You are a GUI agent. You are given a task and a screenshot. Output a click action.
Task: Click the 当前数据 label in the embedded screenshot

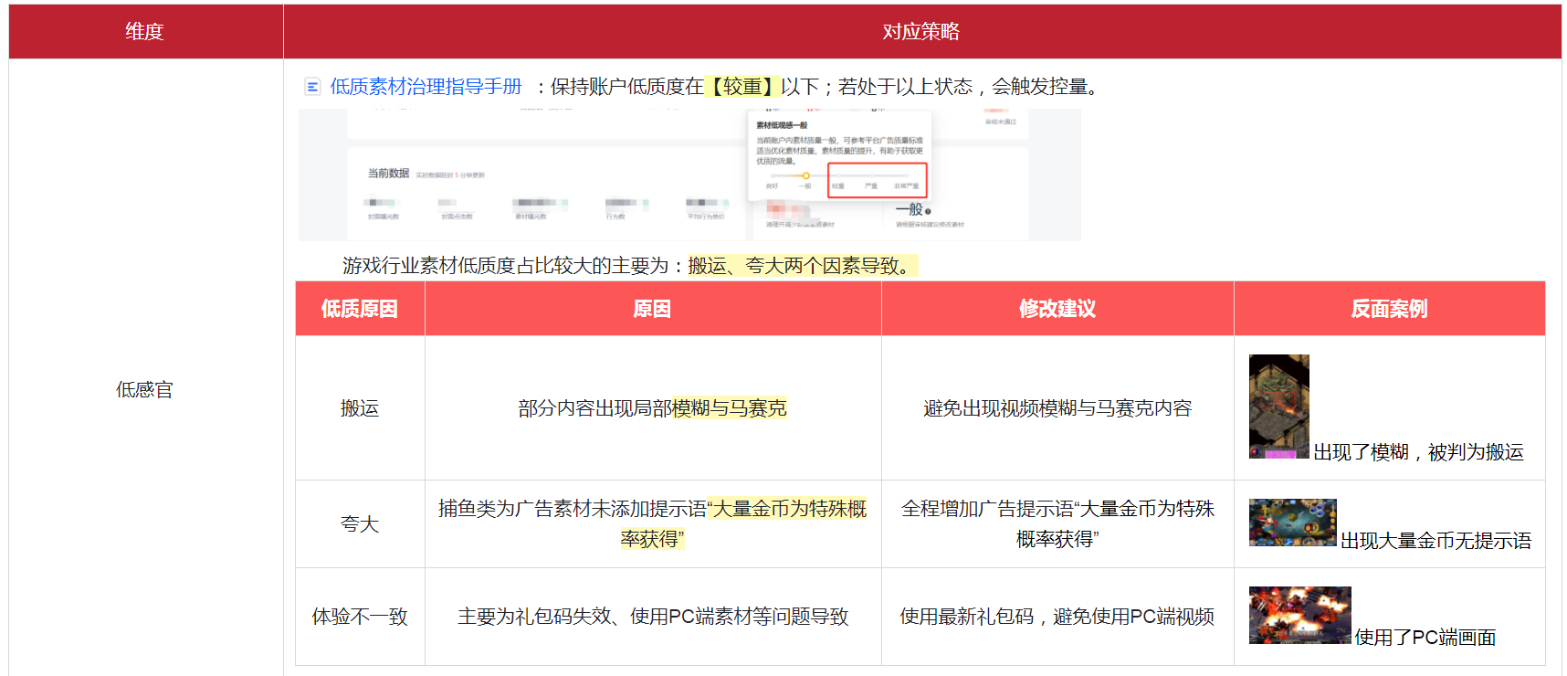click(388, 174)
